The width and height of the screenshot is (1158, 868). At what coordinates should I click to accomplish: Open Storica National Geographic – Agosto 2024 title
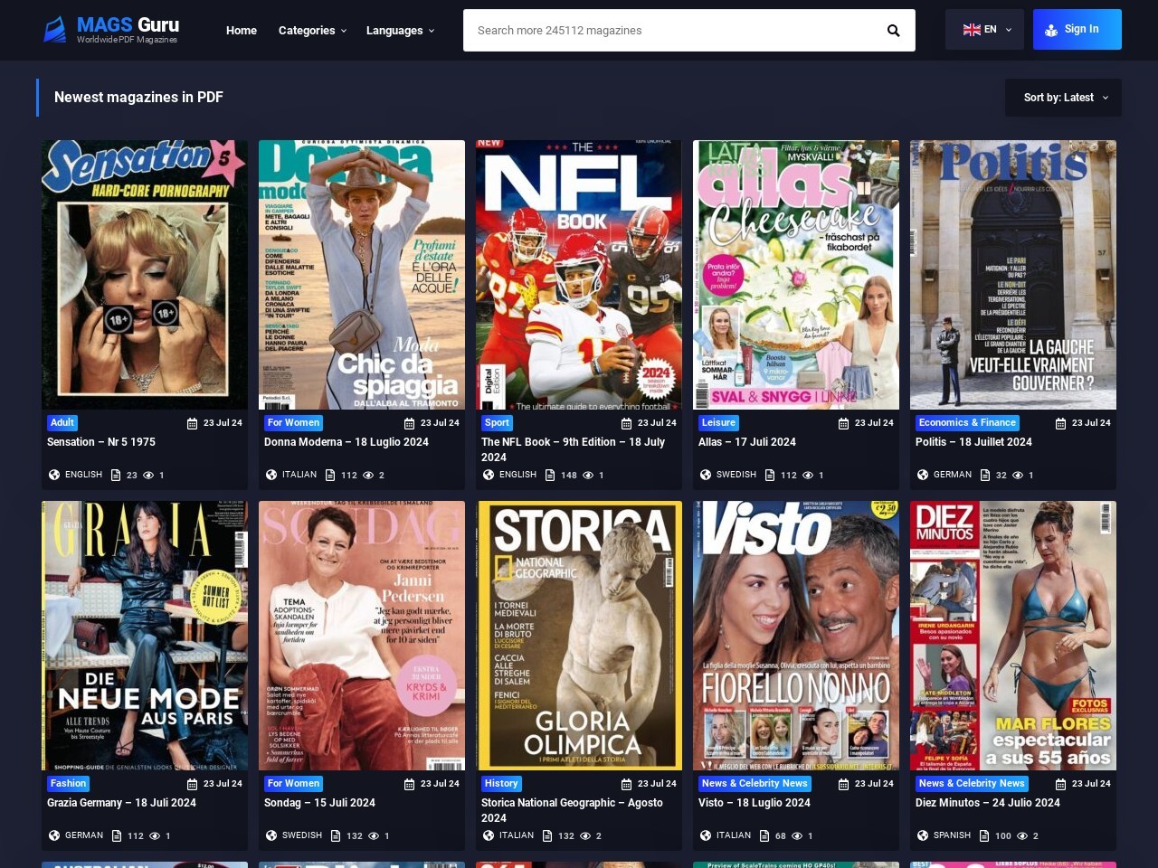572,810
